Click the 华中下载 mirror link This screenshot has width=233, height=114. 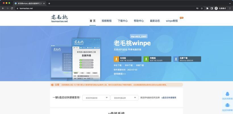pos(129,65)
